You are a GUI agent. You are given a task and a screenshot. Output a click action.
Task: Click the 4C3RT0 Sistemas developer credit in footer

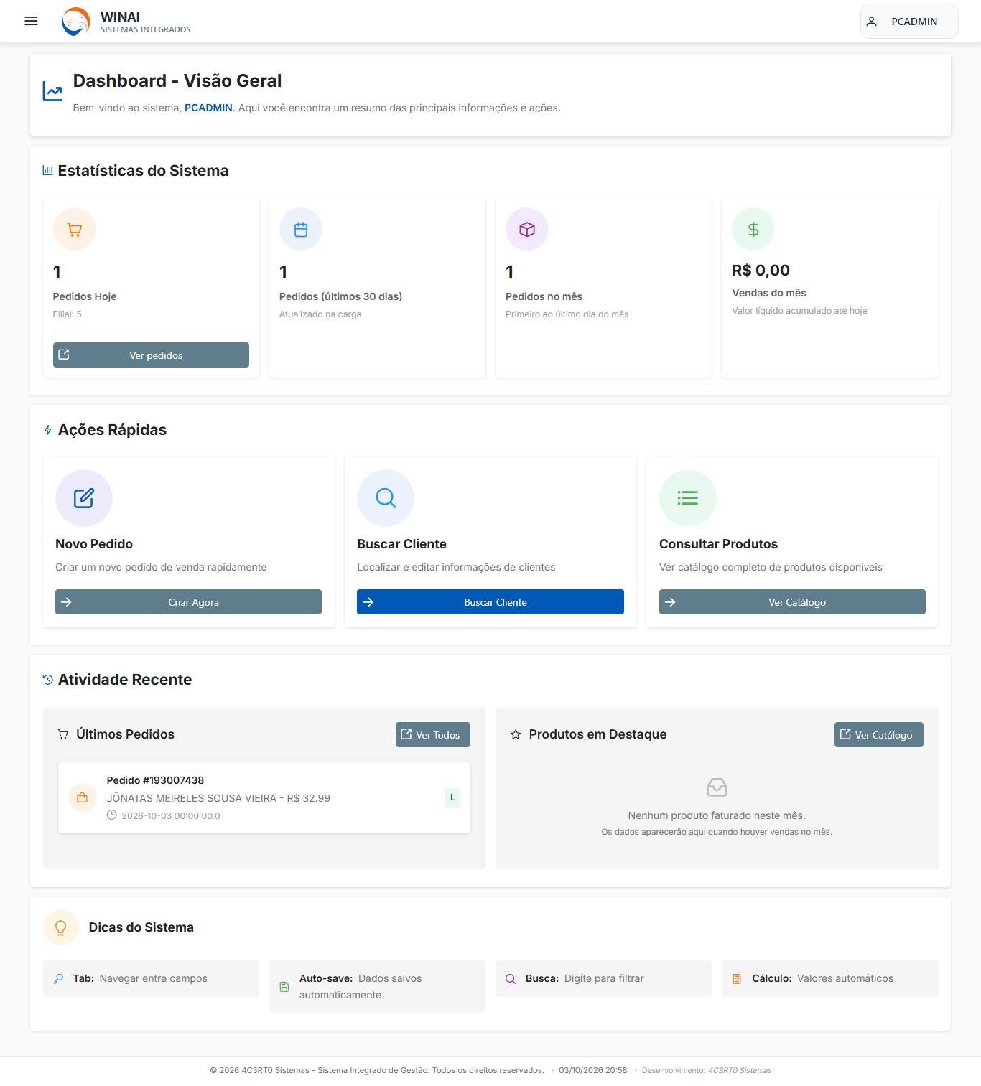[740, 1070]
